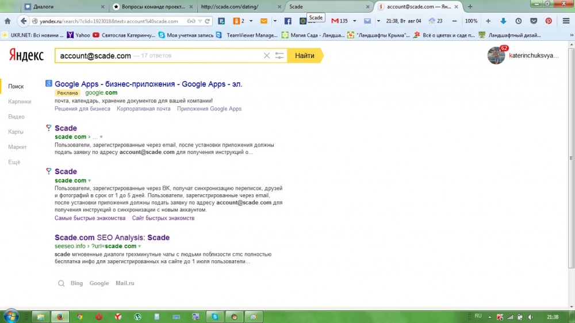Screen dimensions: 575x323
Task: Click the weather icon showing 23
Action: tap(435, 21)
